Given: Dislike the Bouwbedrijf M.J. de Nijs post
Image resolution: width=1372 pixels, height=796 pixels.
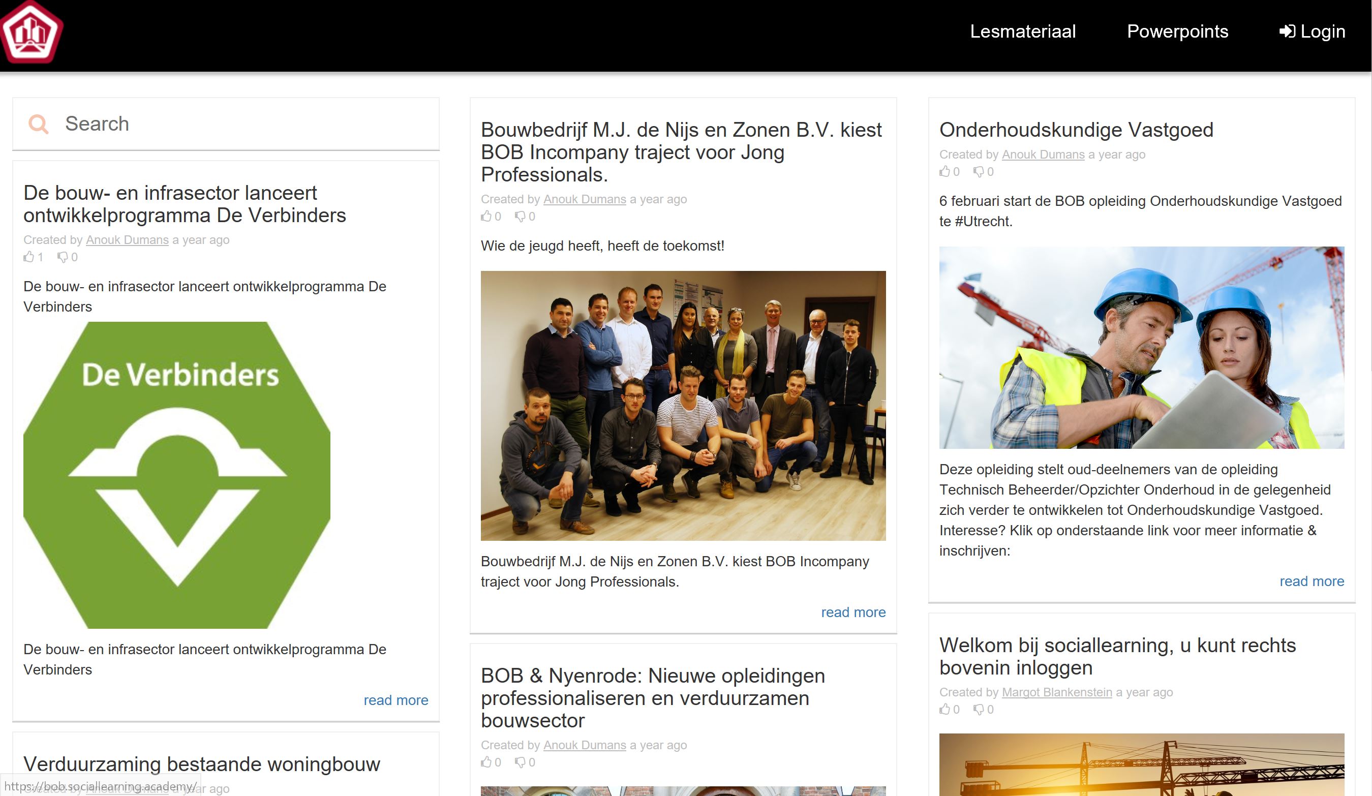Looking at the screenshot, I should [520, 216].
